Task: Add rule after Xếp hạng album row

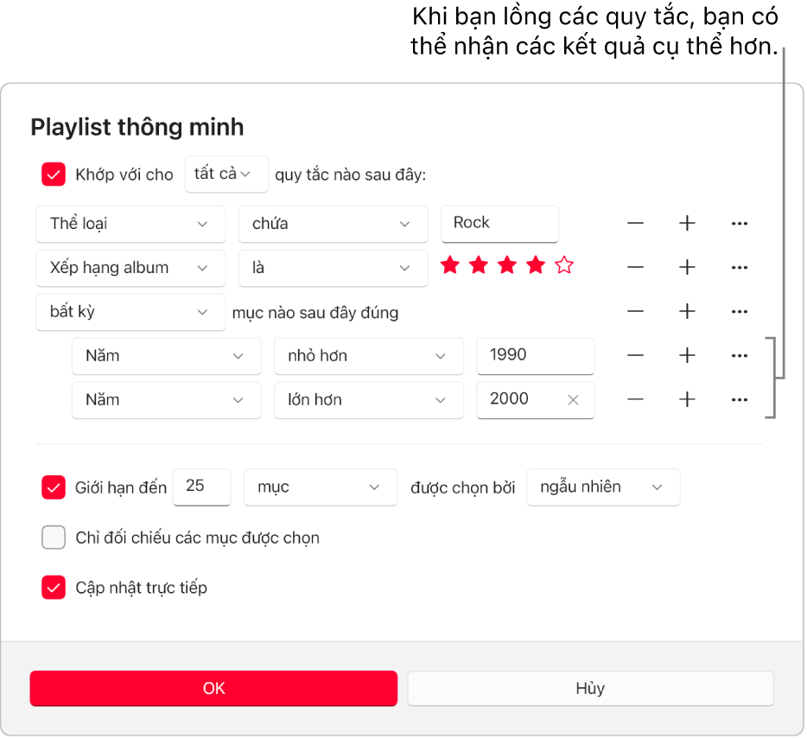Action: pos(687,268)
